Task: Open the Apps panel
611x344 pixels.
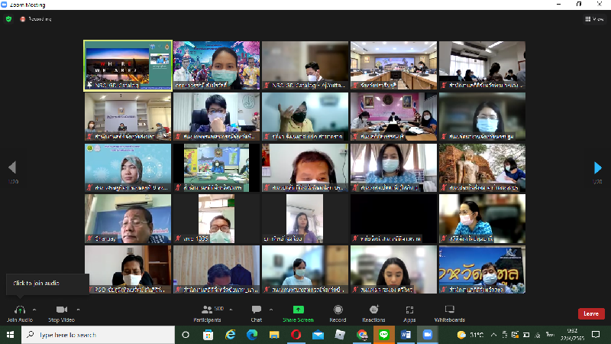Action: 409,310
